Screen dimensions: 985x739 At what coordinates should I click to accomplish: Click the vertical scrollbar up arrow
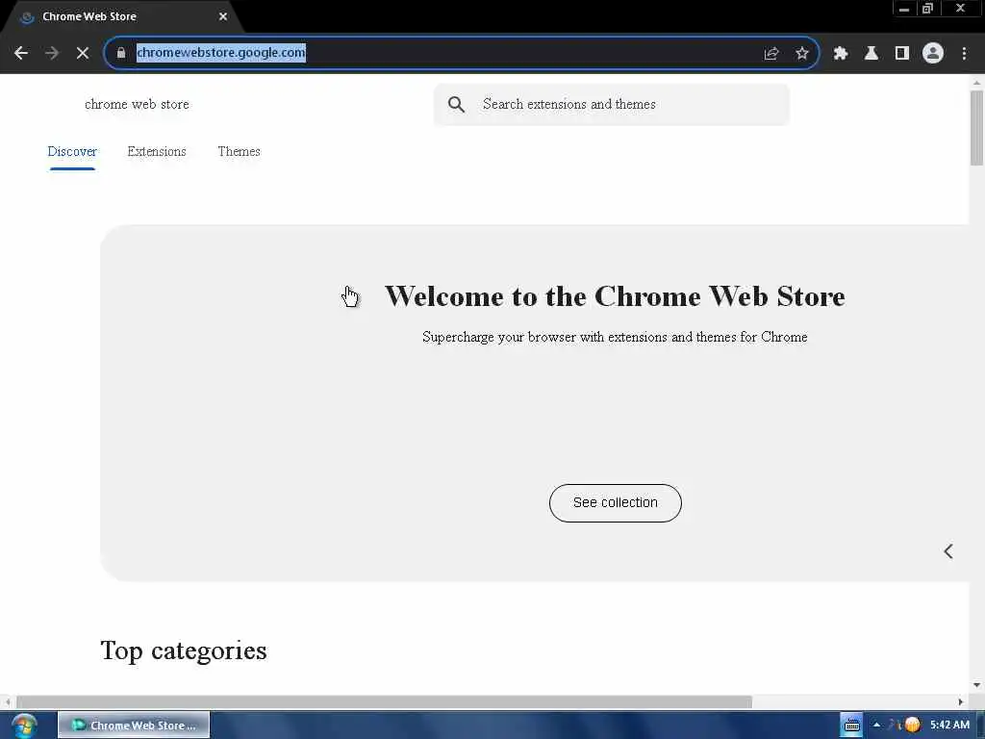pyautogui.click(x=976, y=83)
